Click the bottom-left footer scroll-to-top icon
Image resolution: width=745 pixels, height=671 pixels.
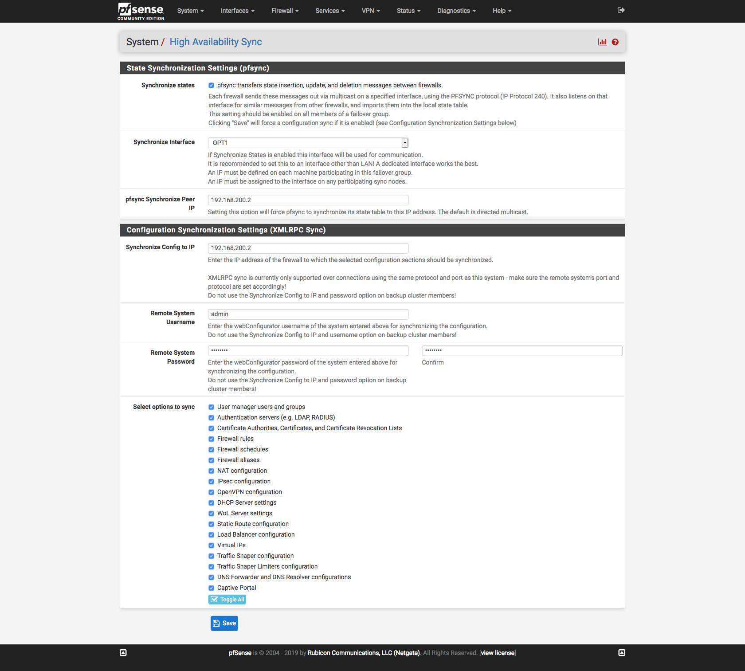tap(123, 653)
